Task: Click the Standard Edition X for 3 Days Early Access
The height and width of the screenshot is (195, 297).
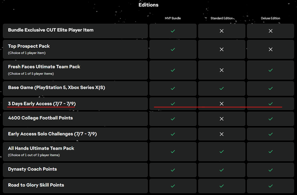Action: pyautogui.click(x=221, y=104)
